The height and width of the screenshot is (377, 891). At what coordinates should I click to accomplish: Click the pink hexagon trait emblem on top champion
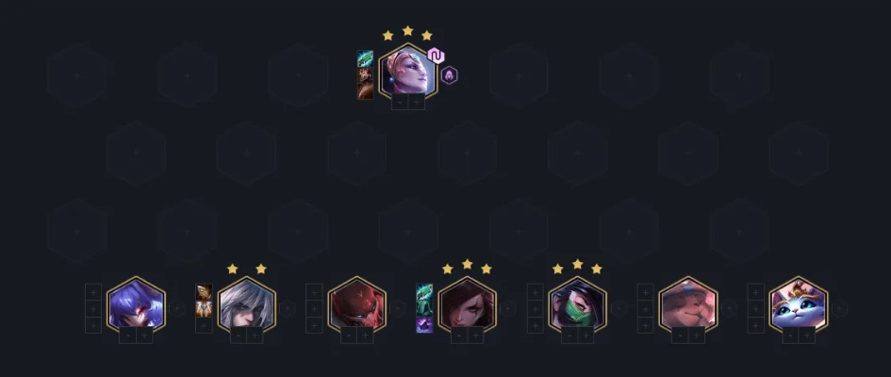pos(436,56)
